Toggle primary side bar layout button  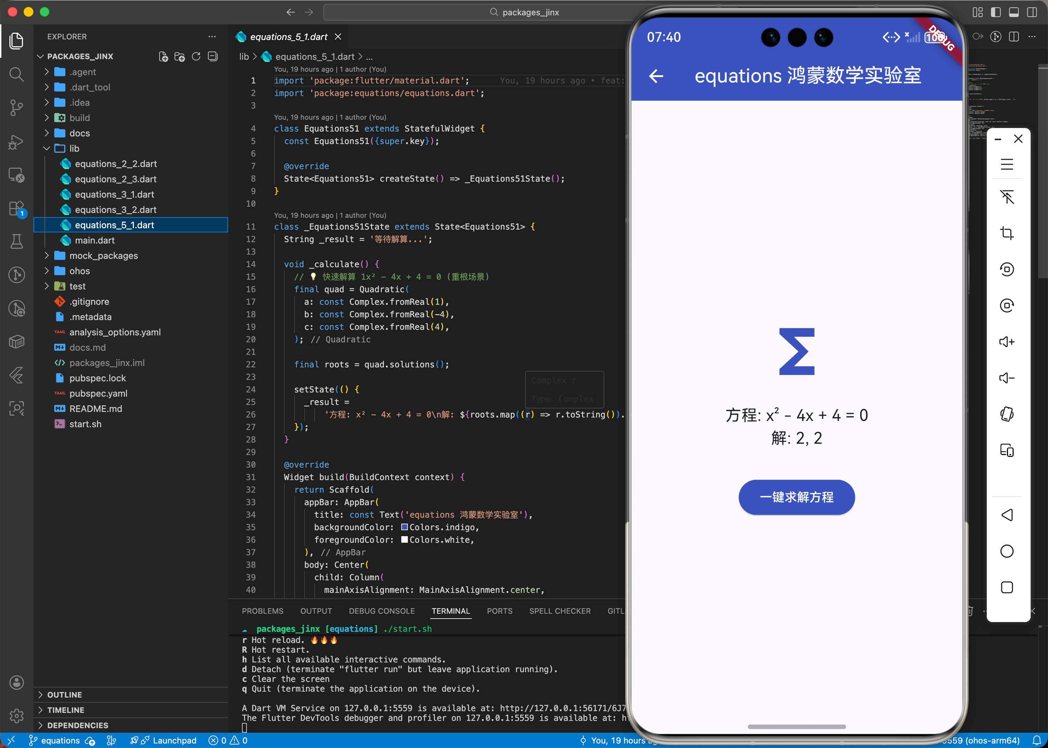(x=995, y=12)
